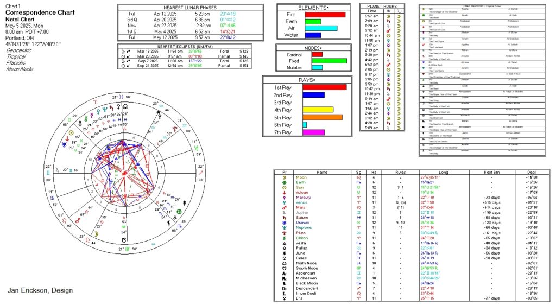
Task: Select the 'Apr 12 2025' Full moon date
Action: [165, 14]
